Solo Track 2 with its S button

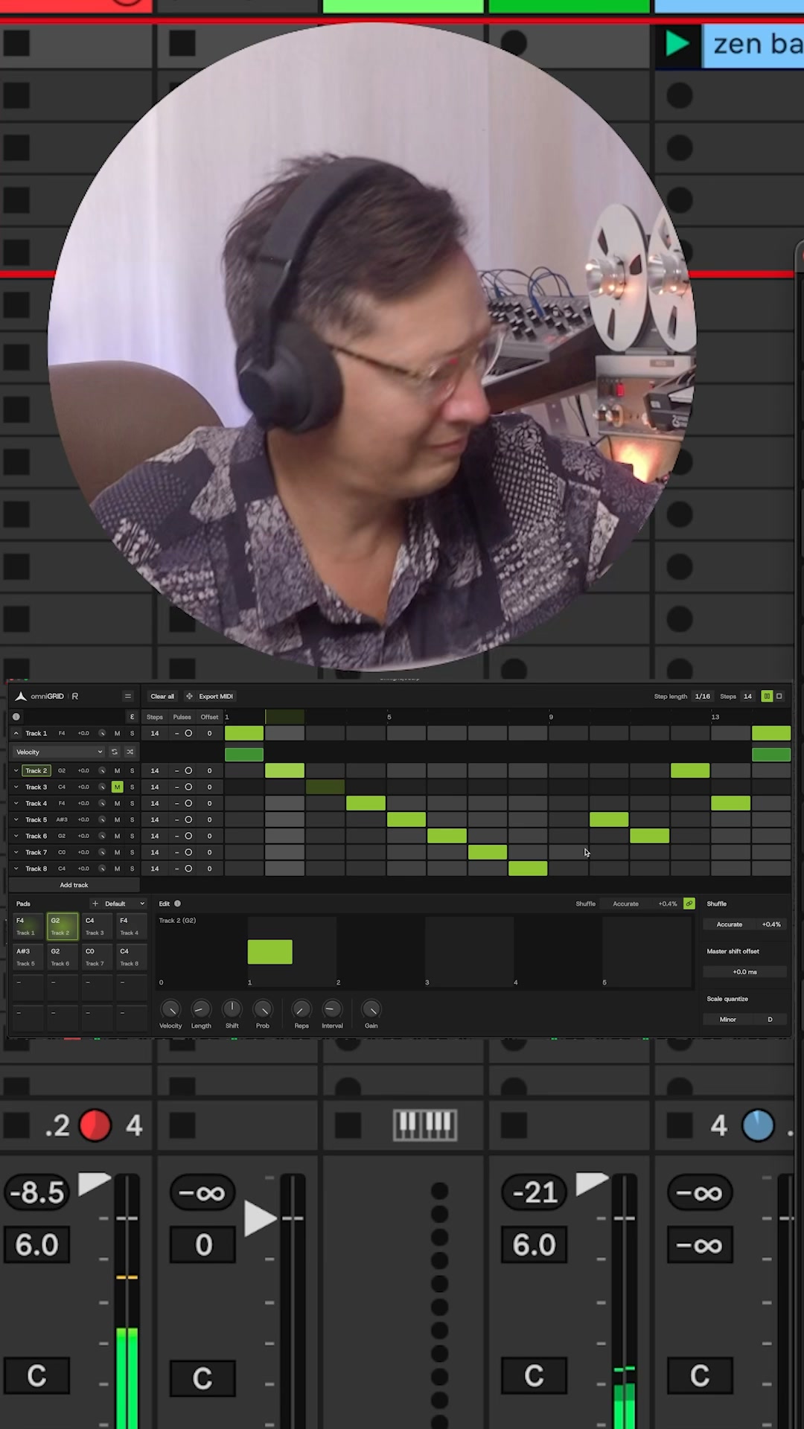tap(133, 770)
